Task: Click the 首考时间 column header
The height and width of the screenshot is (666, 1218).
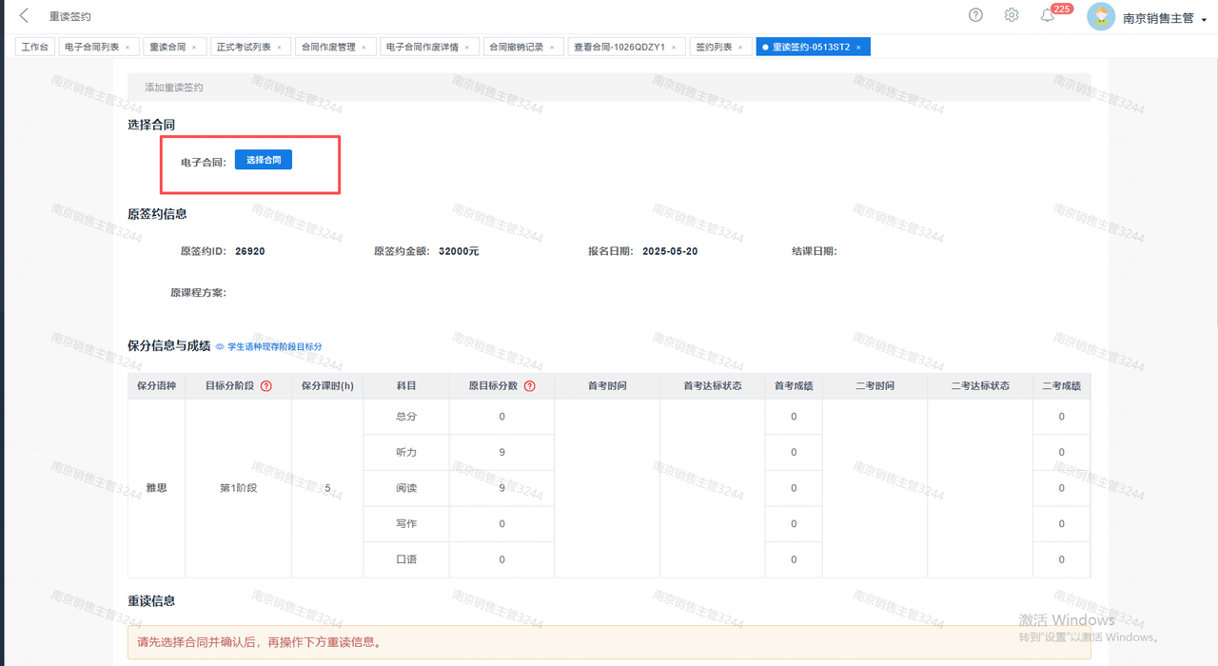Action: 607,386
